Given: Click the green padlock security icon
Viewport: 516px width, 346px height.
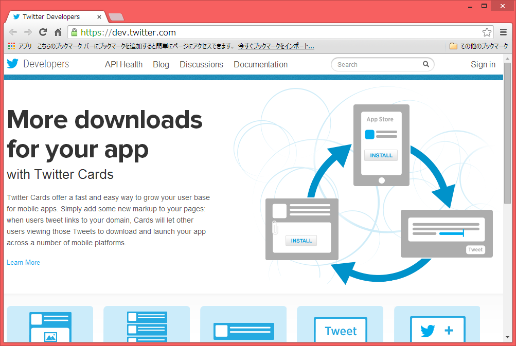Looking at the screenshot, I should pyautogui.click(x=75, y=32).
